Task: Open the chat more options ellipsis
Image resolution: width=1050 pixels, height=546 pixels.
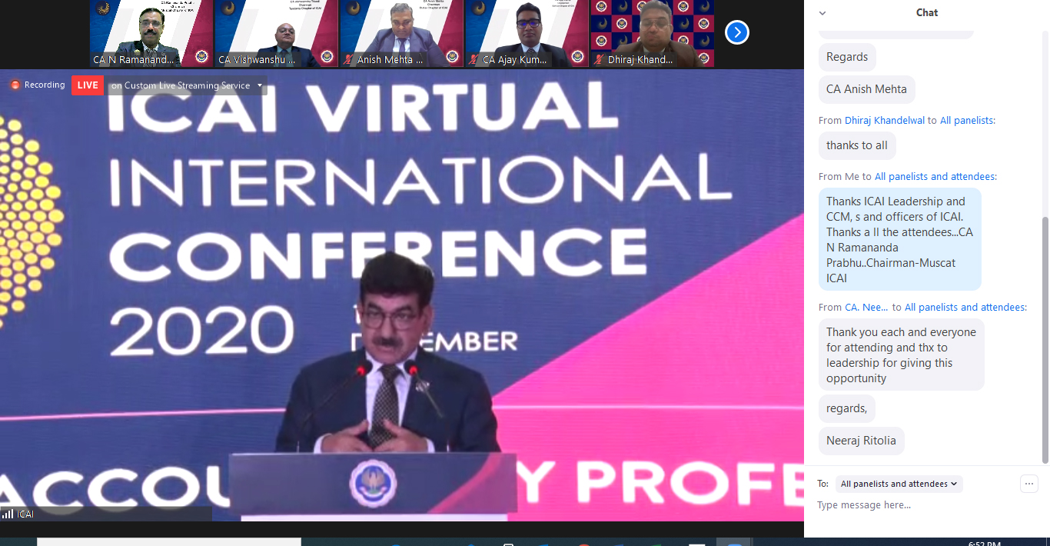Action: (x=1029, y=484)
